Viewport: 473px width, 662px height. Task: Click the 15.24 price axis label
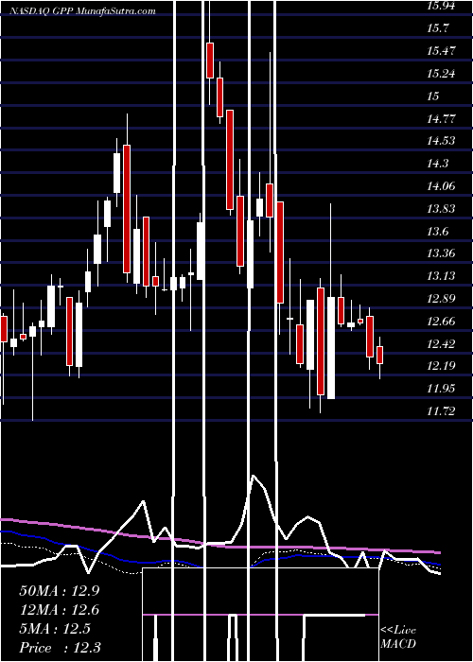tap(442, 74)
